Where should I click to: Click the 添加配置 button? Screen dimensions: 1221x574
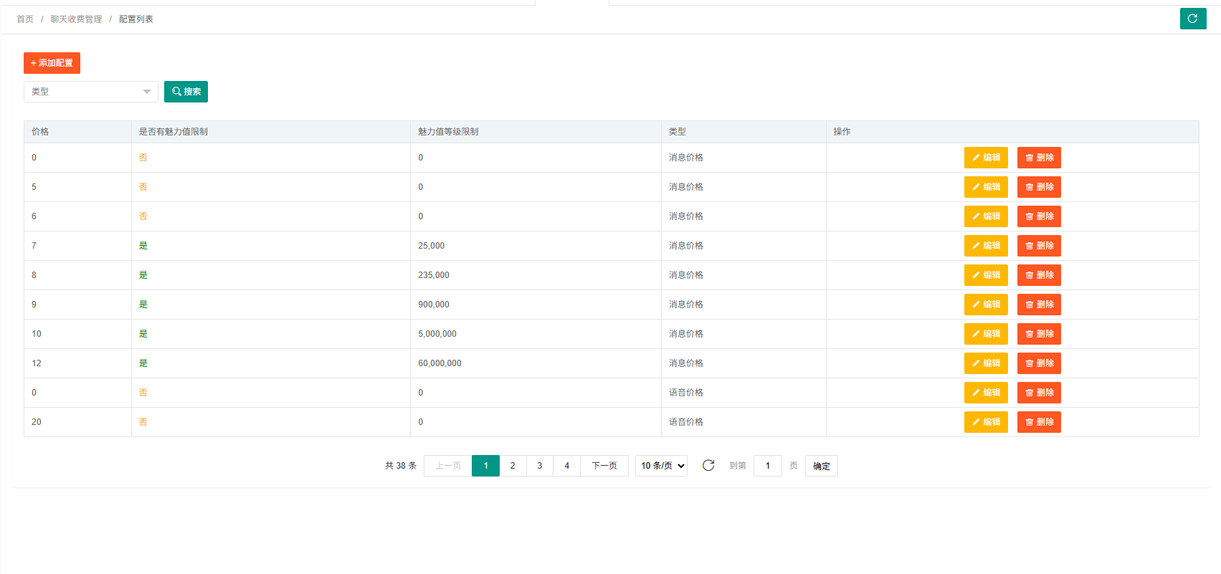click(x=52, y=63)
